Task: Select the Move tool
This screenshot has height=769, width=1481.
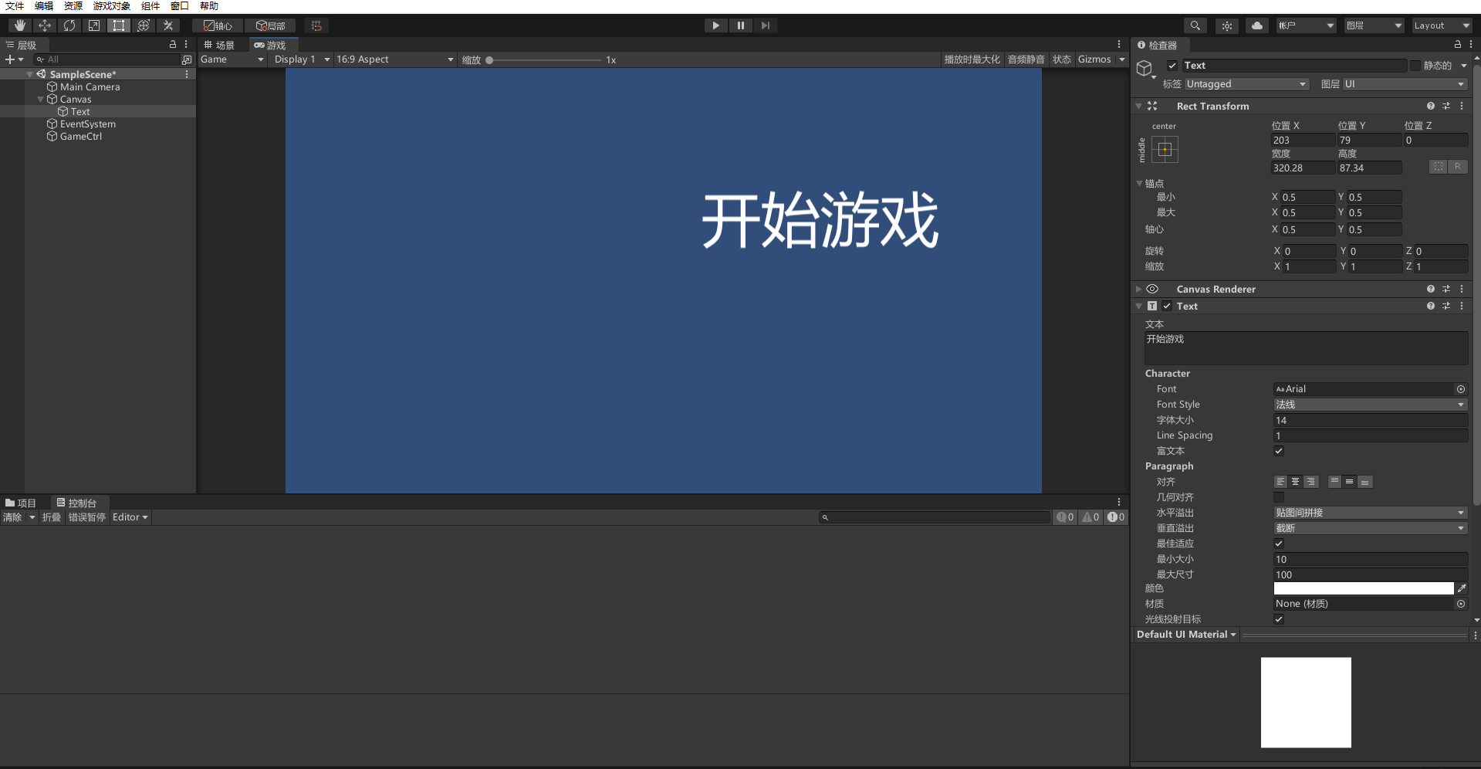Action: 44,25
